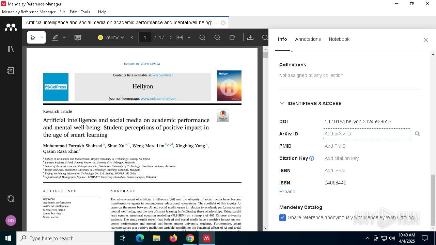Select the cursor pointer tool
Viewport: 436px width, 245px height.
(x=33, y=37)
